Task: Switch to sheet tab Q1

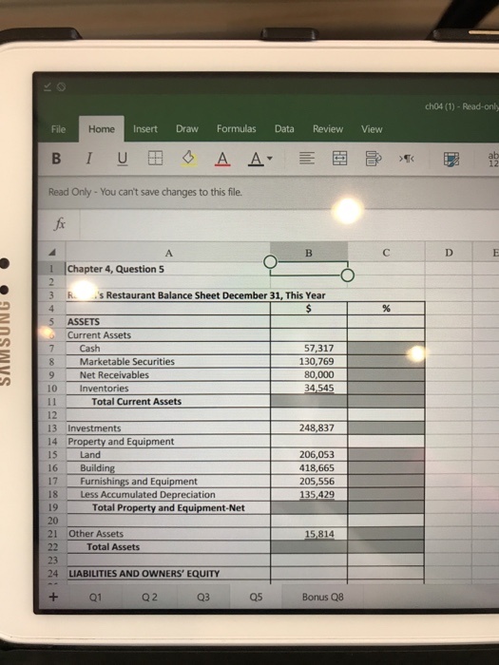Action: tap(95, 598)
